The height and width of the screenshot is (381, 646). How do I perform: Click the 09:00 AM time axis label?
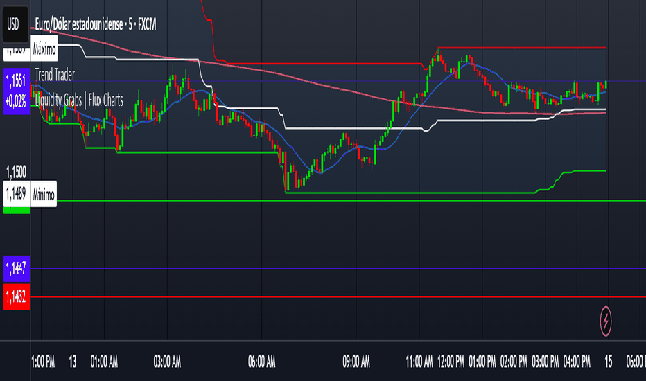tap(356, 362)
